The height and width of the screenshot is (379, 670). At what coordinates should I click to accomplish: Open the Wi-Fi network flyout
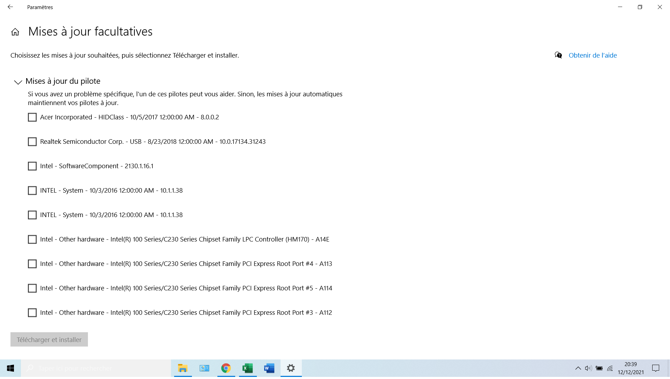(x=610, y=368)
